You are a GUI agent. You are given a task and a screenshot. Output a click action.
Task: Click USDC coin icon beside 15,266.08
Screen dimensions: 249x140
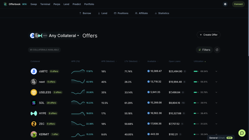pyautogui.click(x=149, y=103)
